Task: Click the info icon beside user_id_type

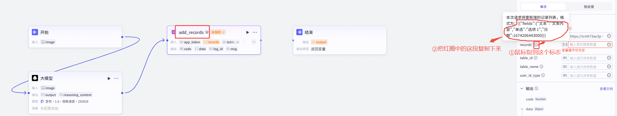Action: (543, 75)
